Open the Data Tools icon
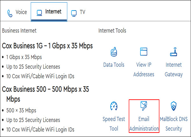Image resolution: width=191 pixels, height=137 pixels. (114, 52)
